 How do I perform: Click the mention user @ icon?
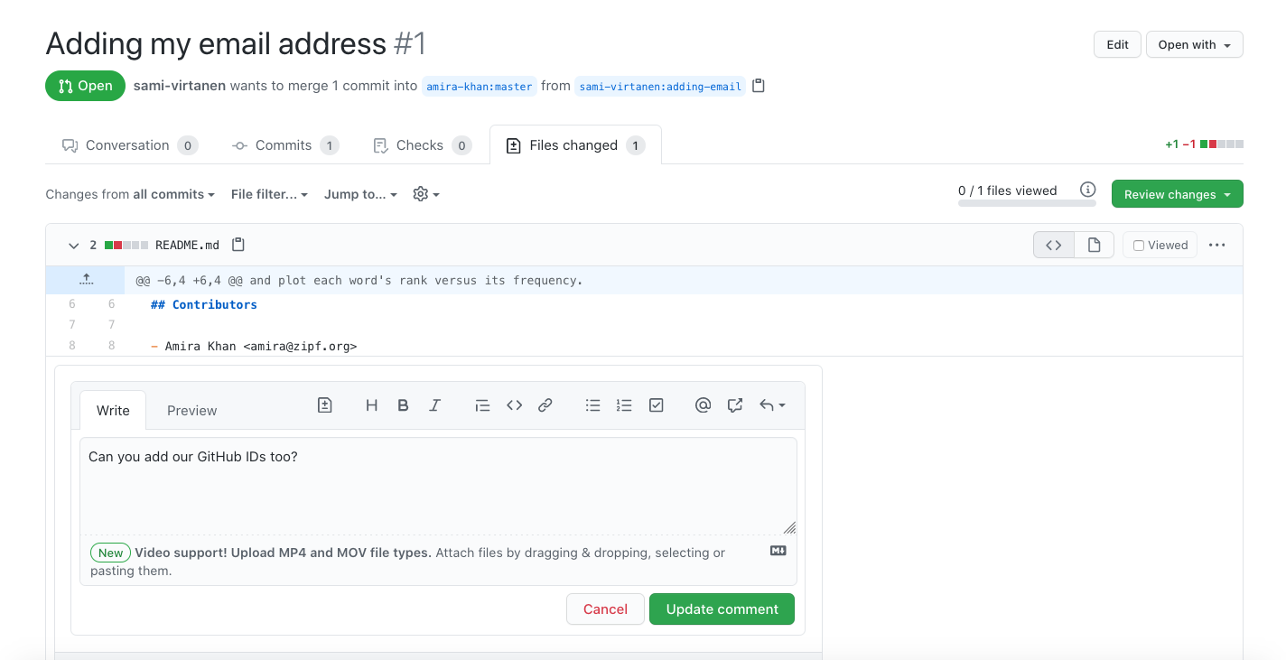(x=703, y=405)
